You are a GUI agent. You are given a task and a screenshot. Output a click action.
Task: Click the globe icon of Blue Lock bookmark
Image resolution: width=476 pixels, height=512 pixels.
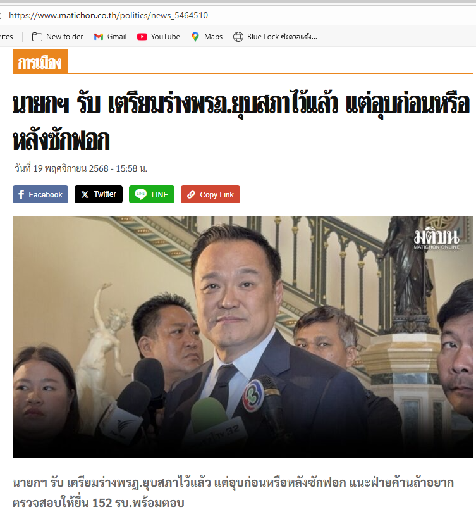pyautogui.click(x=238, y=37)
